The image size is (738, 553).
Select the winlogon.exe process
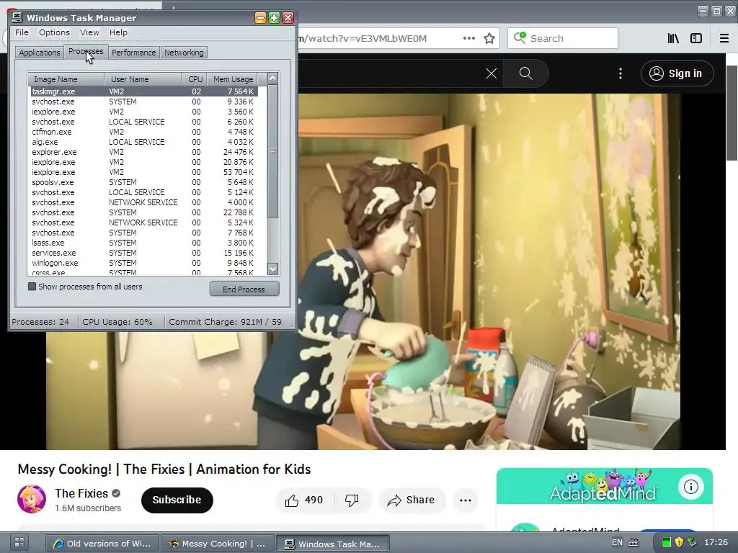pos(143,263)
